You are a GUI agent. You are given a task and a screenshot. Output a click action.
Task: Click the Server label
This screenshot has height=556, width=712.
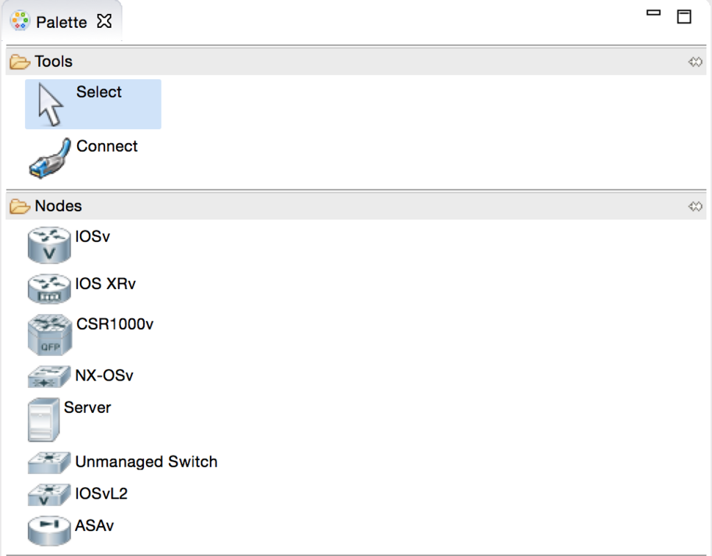(x=87, y=408)
